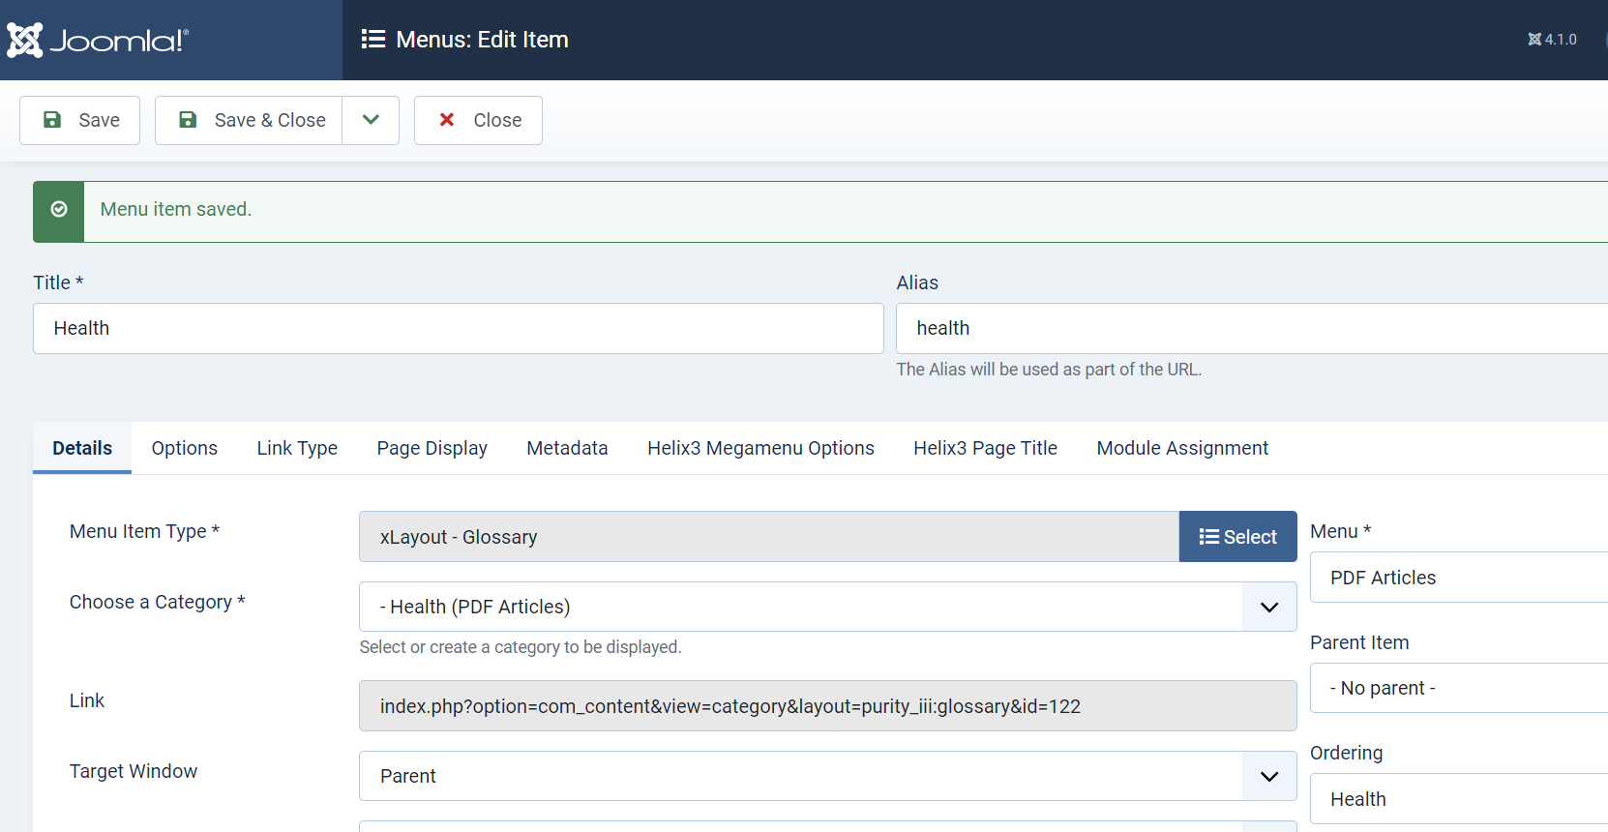The height and width of the screenshot is (832, 1608).
Task: Expand the save options dropdown arrow
Action: 371,120
